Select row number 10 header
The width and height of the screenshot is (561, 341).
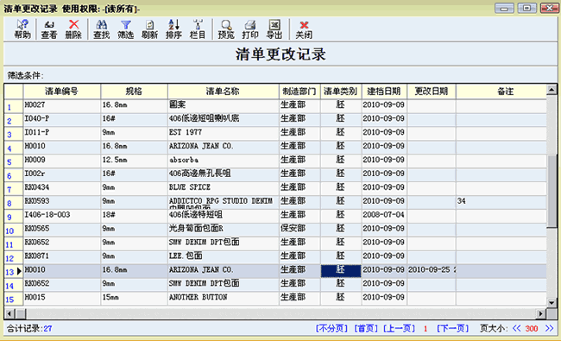[14, 230]
